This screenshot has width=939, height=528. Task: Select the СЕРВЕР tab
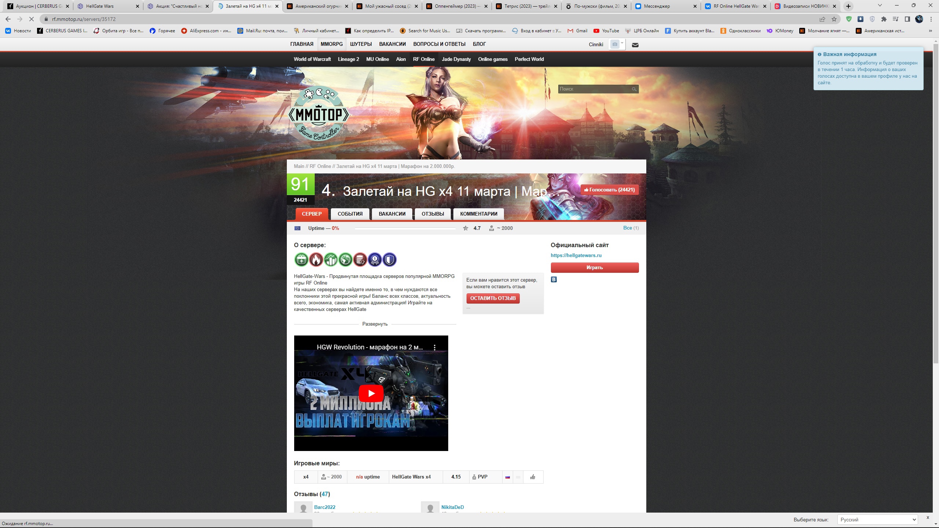click(x=312, y=214)
